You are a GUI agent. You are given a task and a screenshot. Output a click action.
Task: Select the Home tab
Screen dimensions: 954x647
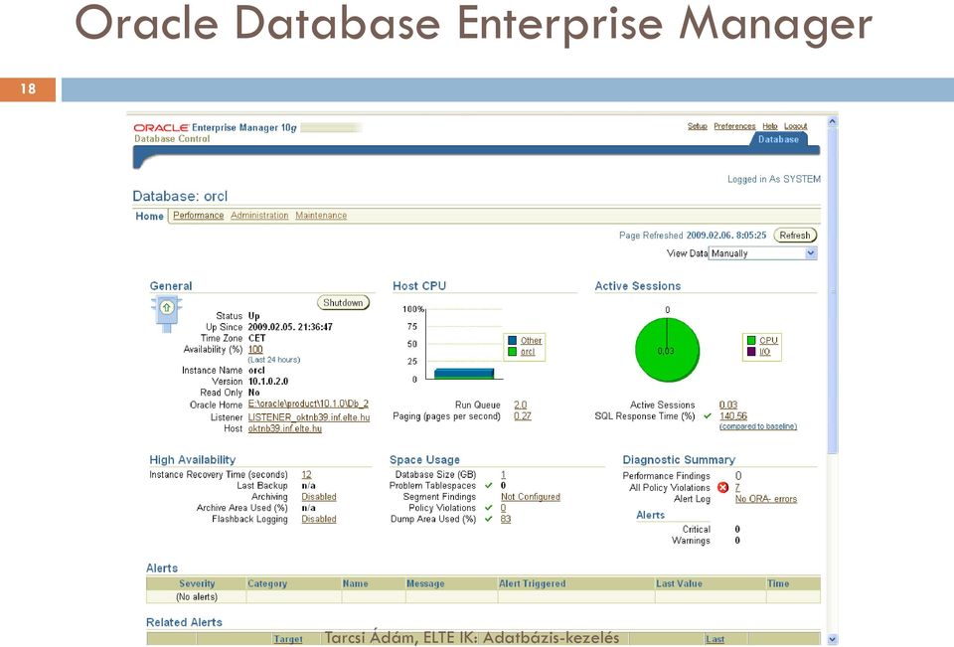(150, 216)
